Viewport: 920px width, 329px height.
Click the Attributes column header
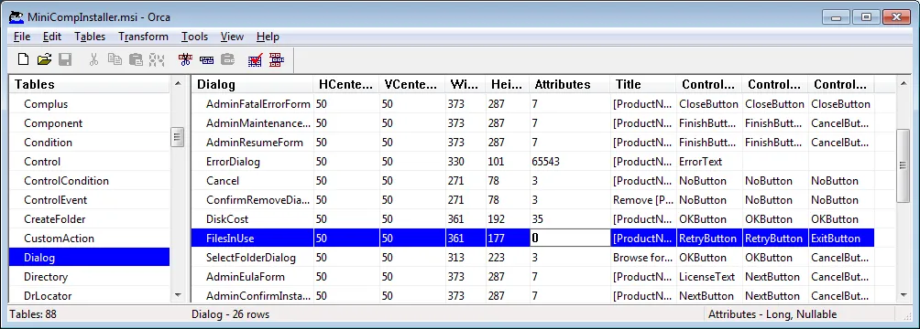click(570, 84)
